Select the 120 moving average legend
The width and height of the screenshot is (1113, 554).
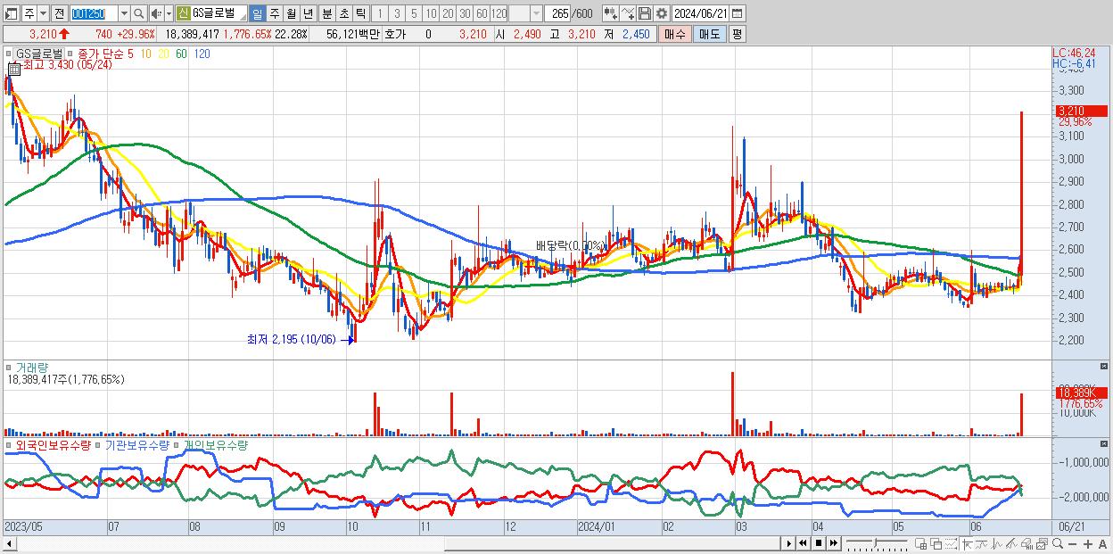click(202, 54)
